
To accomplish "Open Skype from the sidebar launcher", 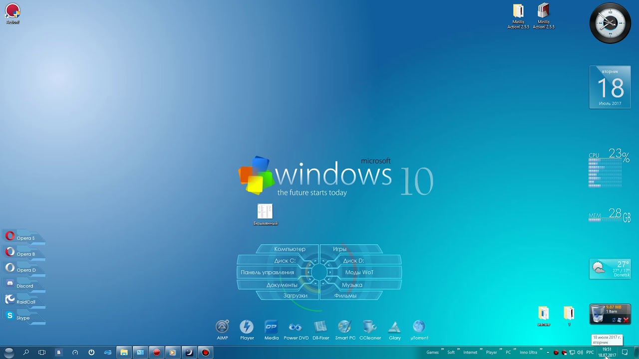I will coord(24,318).
